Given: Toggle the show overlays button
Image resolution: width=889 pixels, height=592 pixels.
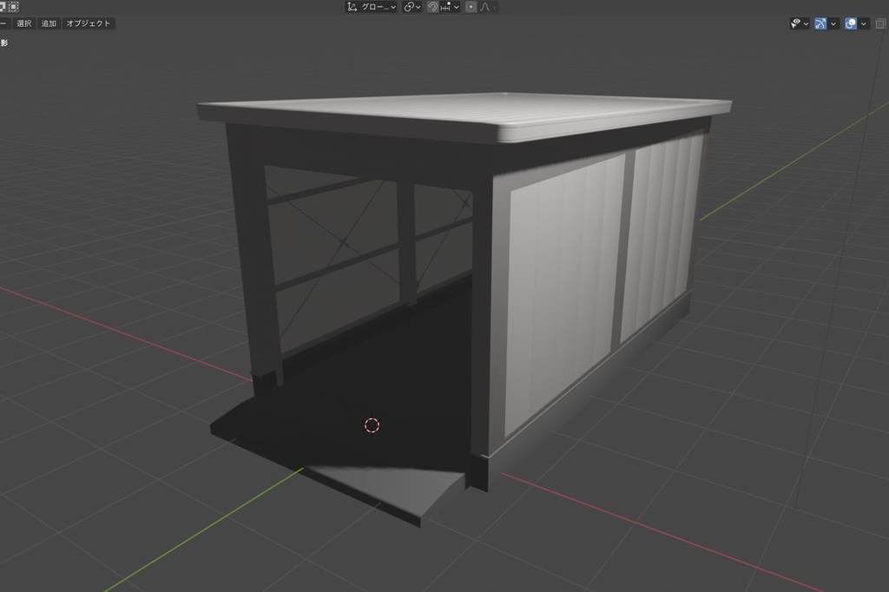Looking at the screenshot, I should pyautogui.click(x=851, y=23).
